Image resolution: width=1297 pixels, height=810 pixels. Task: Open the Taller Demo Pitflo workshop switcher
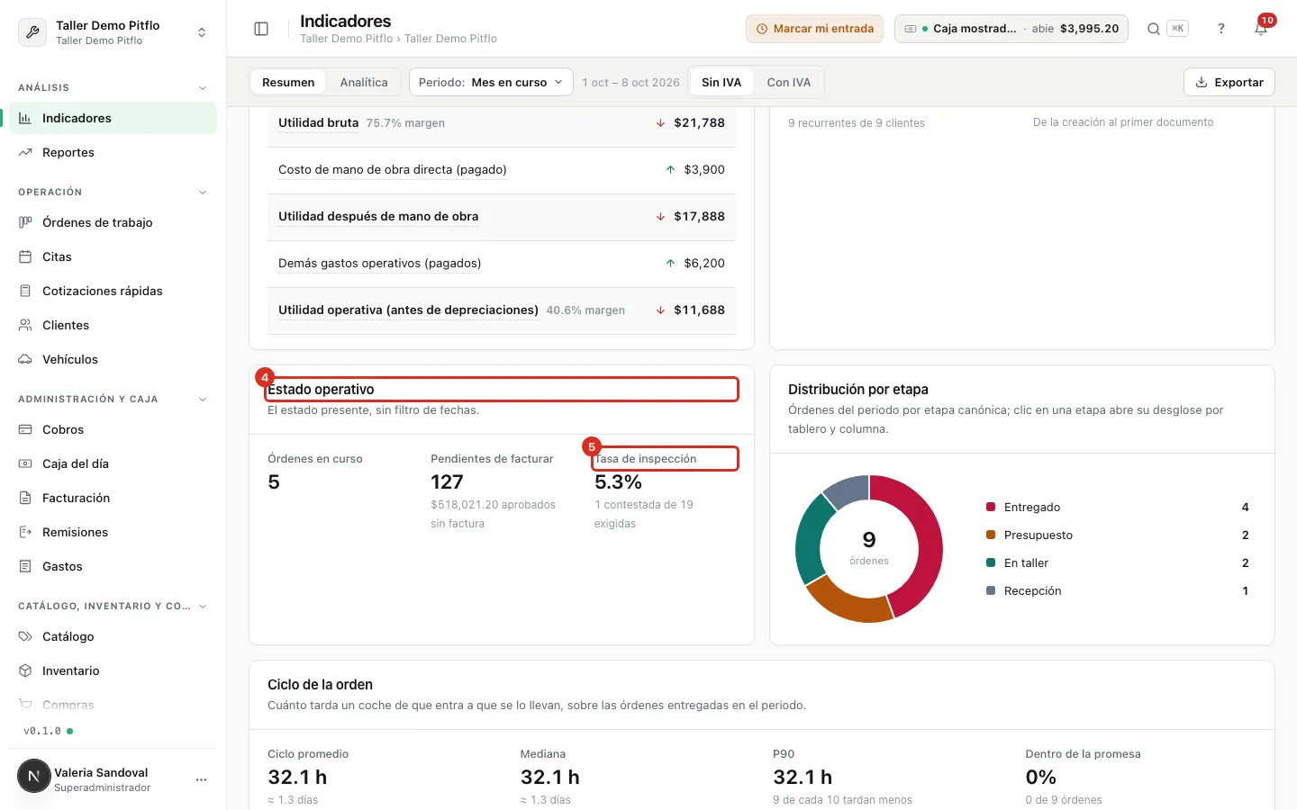[113, 31]
